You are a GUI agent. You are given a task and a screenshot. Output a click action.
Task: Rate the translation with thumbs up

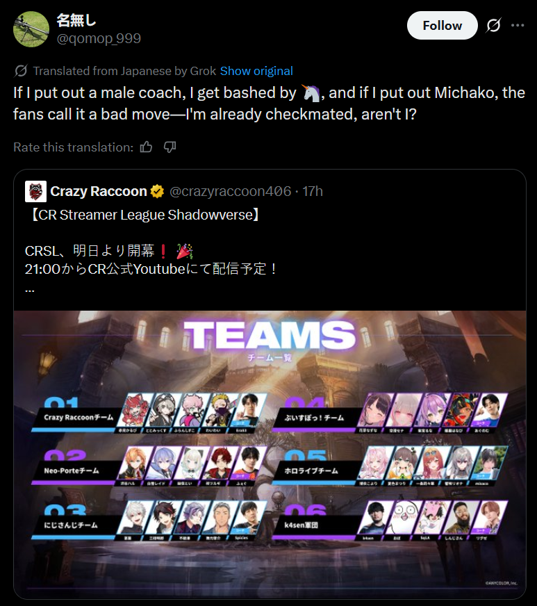point(146,147)
